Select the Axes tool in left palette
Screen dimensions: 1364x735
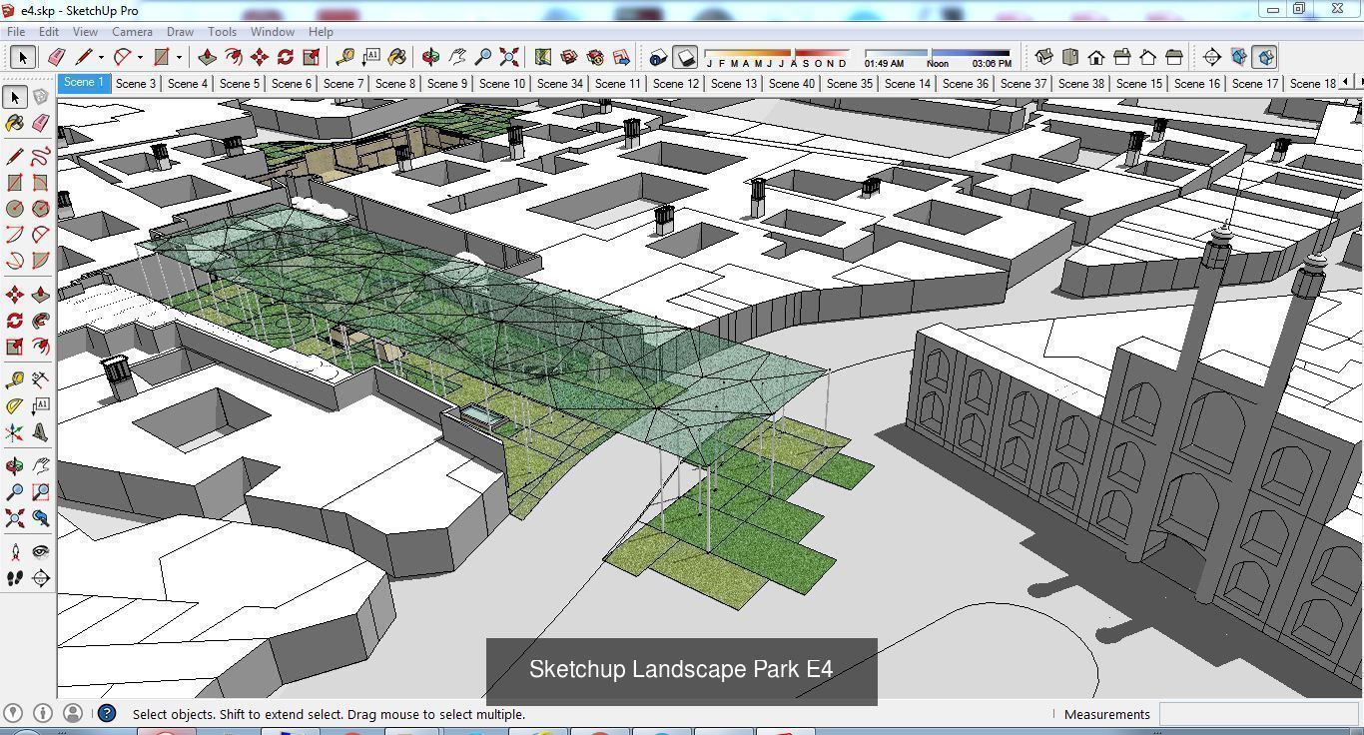(x=14, y=432)
